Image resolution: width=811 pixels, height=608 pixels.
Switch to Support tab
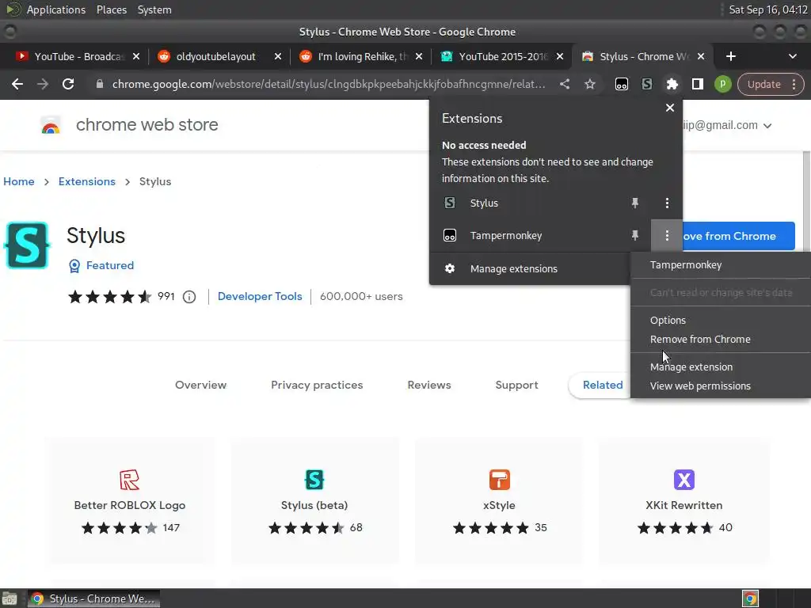[516, 386]
